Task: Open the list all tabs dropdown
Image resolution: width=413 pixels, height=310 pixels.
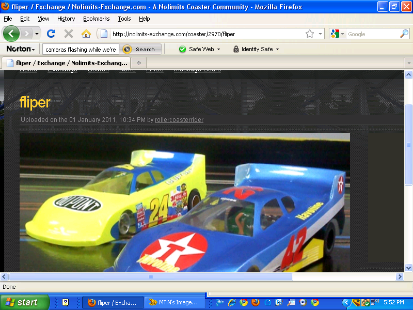Action: (x=408, y=63)
